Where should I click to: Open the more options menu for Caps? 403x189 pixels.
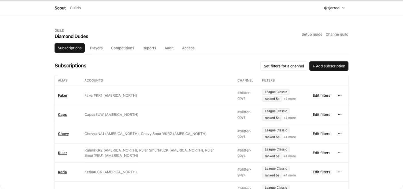coord(340,114)
